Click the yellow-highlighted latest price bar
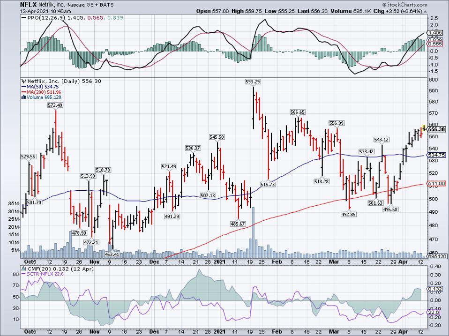Viewport: 449px width, 336px height. (424, 127)
